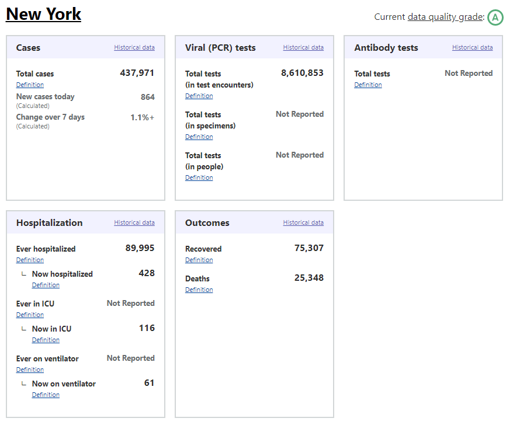Select Not Reported value for tests in people
The height and width of the screenshot is (425, 513).
[x=300, y=155]
